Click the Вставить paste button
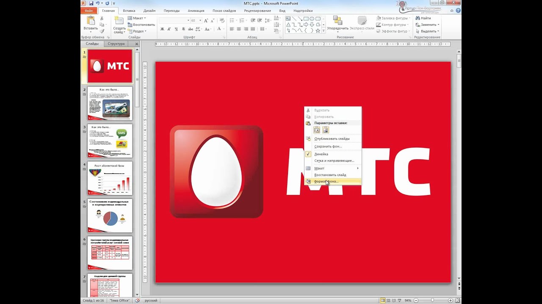The height and width of the screenshot is (304, 542). coord(91,25)
